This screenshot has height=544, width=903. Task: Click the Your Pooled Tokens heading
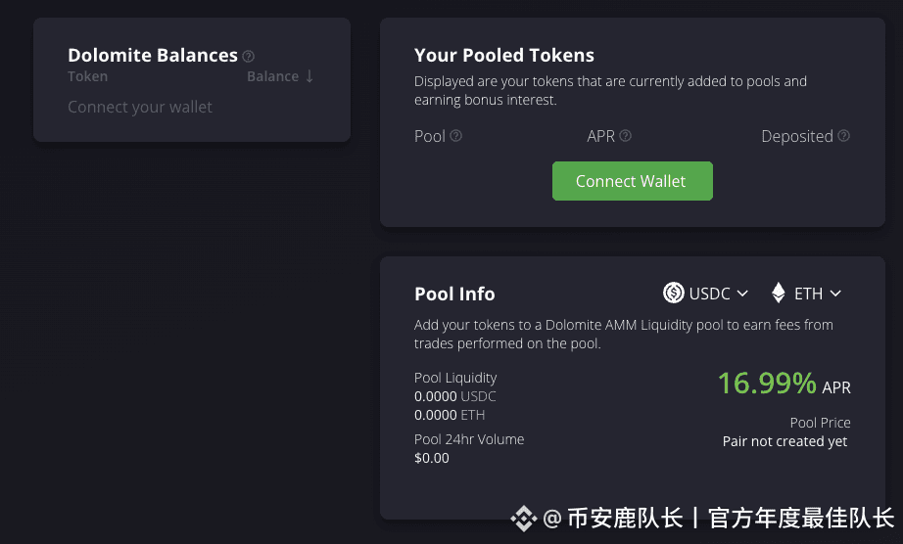point(504,55)
